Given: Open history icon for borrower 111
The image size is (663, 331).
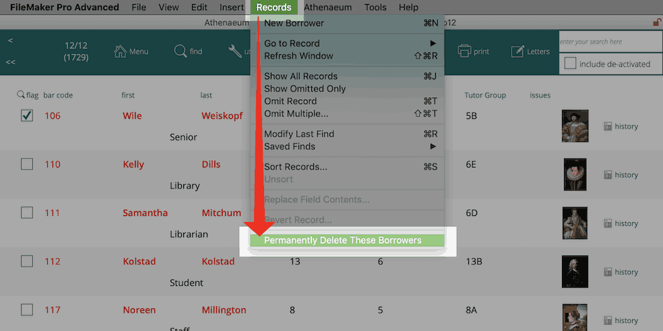Looking at the screenshot, I should coord(608,223).
